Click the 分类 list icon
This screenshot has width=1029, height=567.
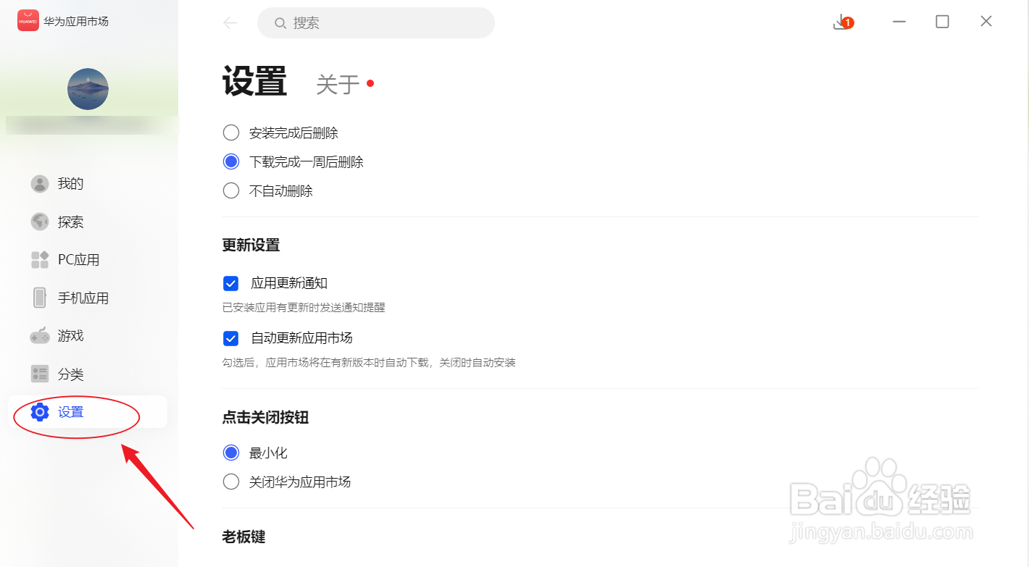40,374
